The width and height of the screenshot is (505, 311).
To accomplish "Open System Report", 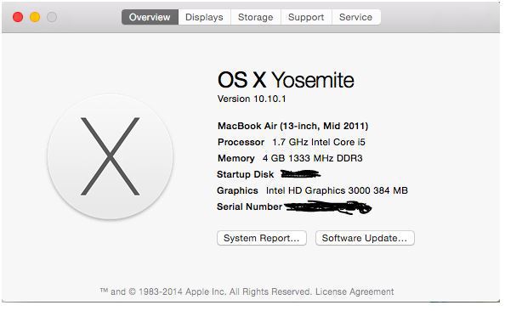I will tap(262, 238).
